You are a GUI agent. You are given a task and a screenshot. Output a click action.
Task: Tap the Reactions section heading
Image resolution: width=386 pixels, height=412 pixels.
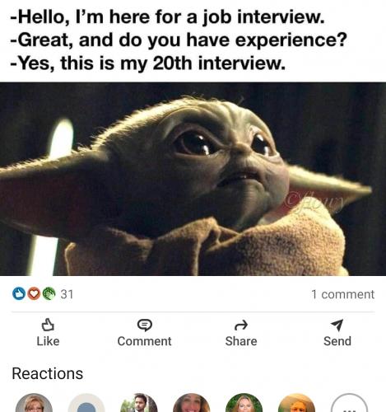click(48, 373)
